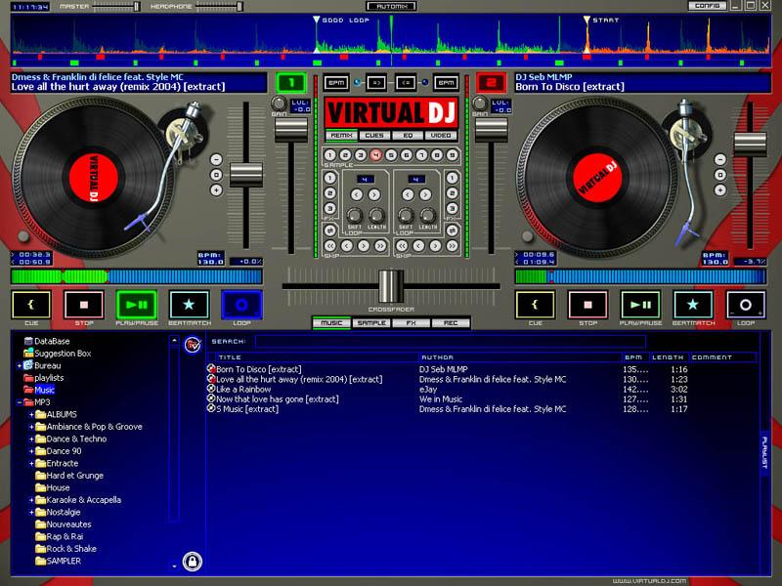The image size is (782, 586).
Task: Click the Stop button on the right deck
Action: [x=588, y=304]
